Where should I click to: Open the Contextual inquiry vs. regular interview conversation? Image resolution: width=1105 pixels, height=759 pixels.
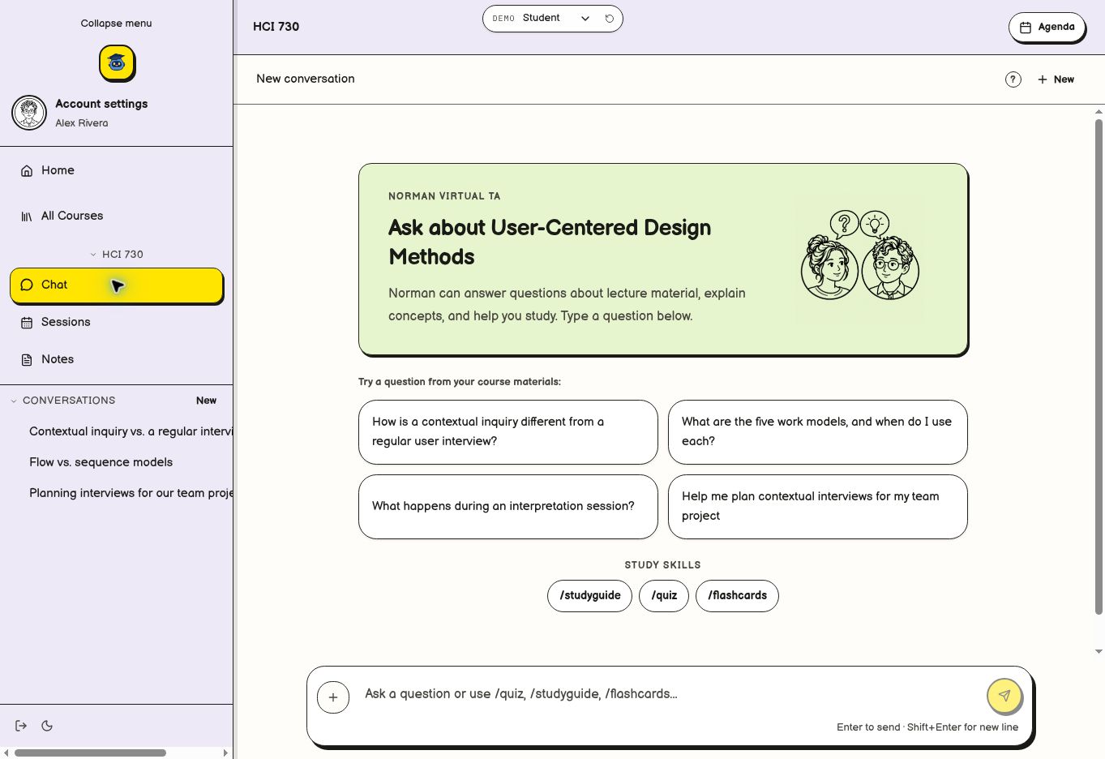[131, 431]
